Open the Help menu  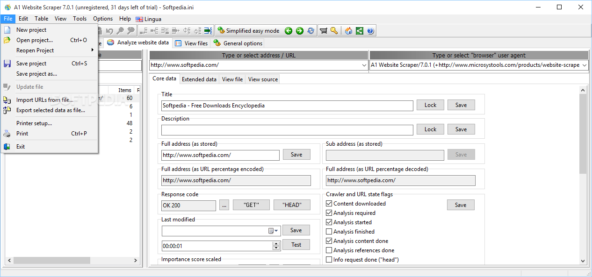[125, 19]
